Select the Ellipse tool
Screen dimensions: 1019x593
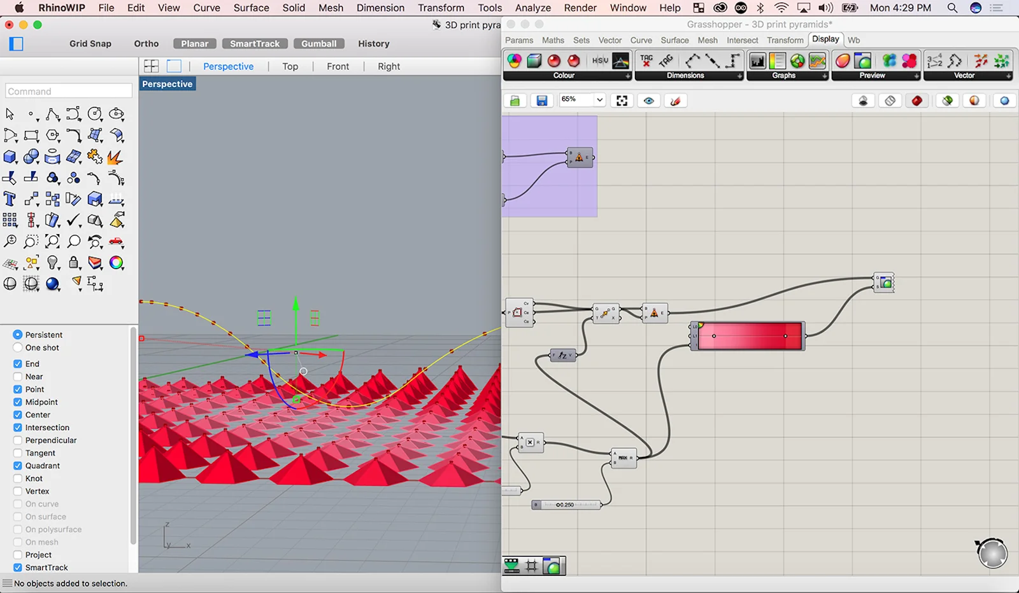tap(117, 114)
